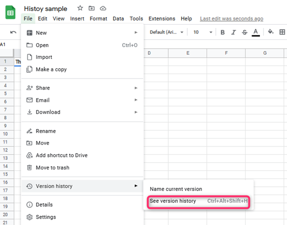Expand the New submenu
Image resolution: width=287 pixels, height=225 pixels.
coord(82,33)
